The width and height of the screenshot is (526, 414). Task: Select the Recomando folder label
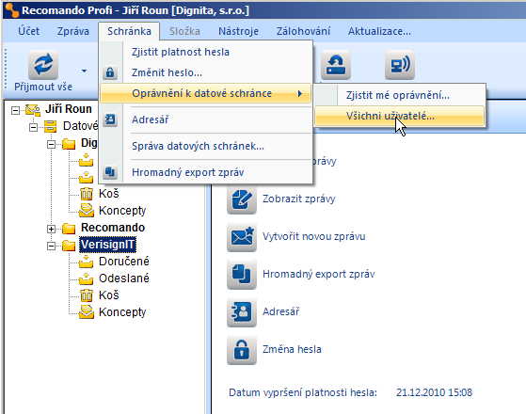(113, 228)
